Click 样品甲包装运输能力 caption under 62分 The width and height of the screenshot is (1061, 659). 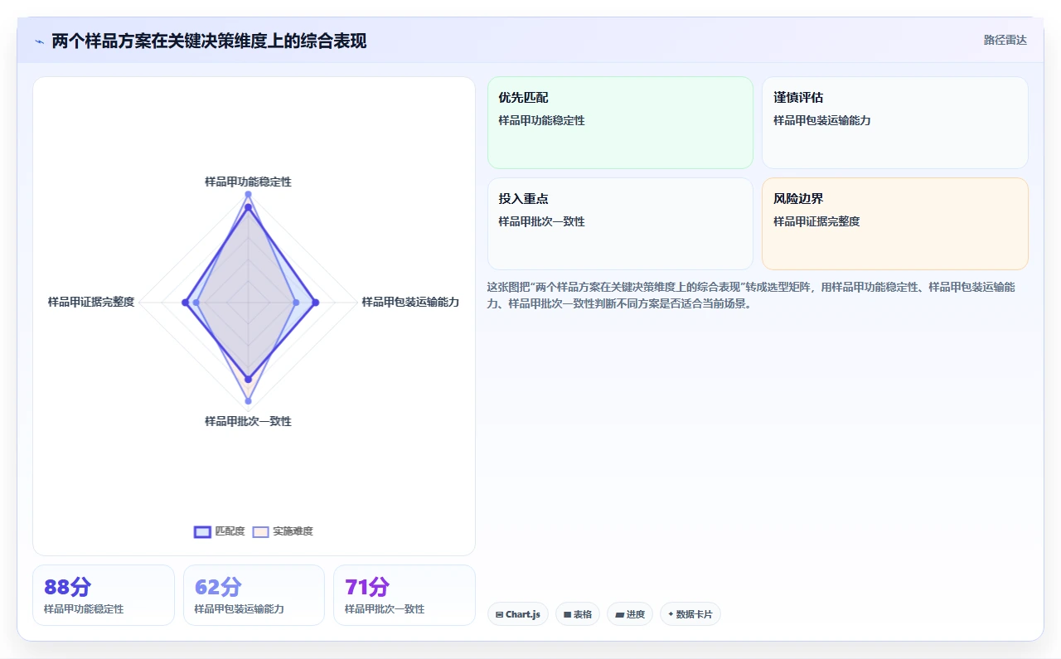coord(239,609)
